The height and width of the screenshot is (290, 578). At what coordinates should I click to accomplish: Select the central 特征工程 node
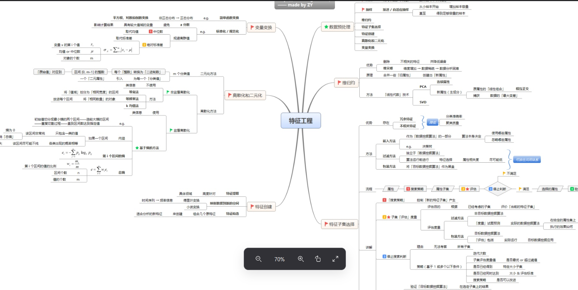click(301, 121)
